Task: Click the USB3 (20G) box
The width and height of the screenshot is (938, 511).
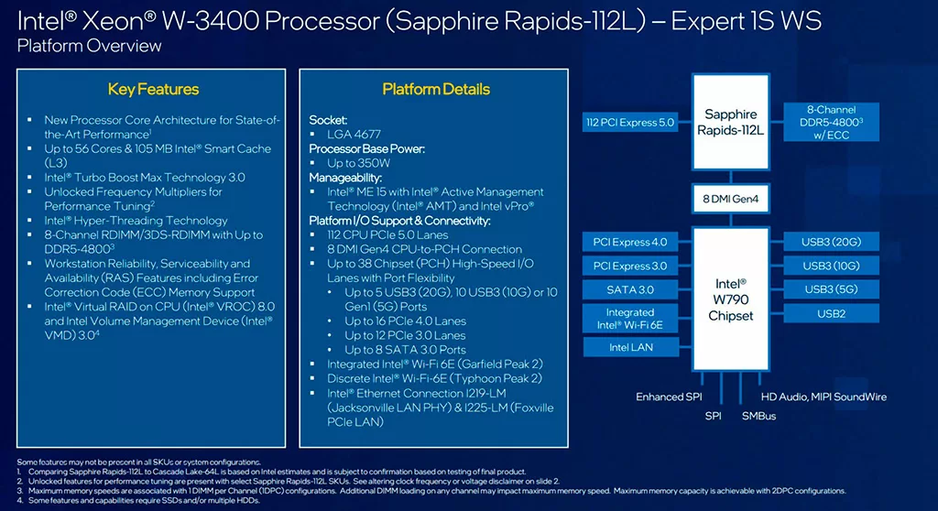Action: [x=831, y=242]
